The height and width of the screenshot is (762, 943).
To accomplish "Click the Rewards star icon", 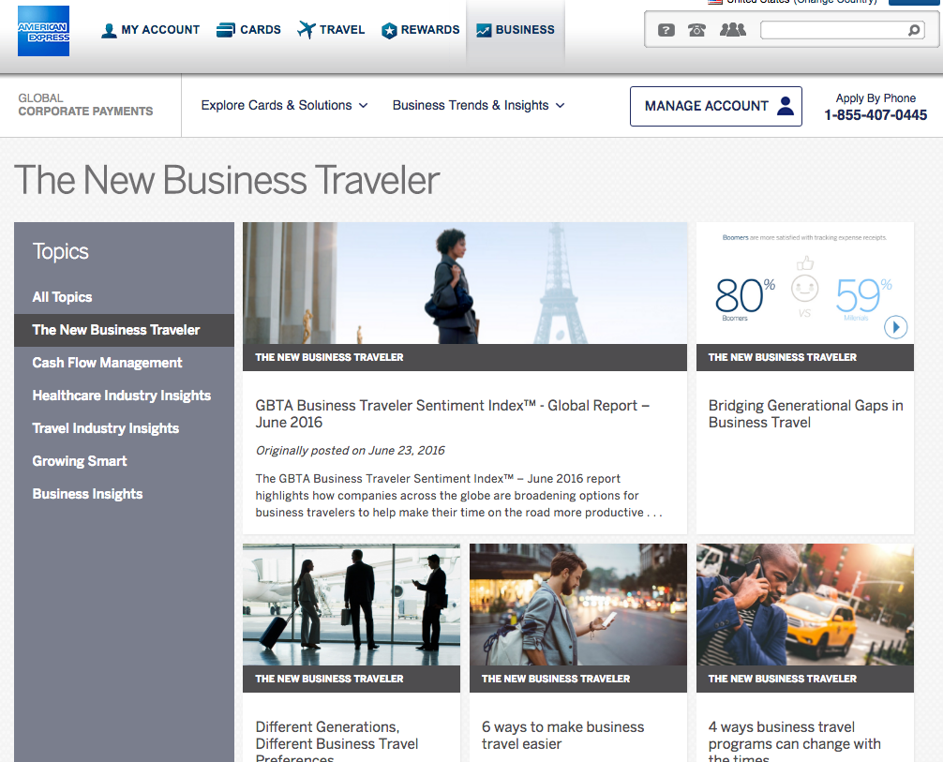I will coord(389,31).
